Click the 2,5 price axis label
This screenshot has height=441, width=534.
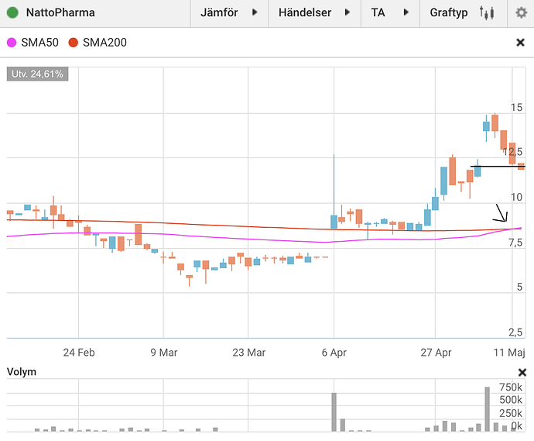(515, 332)
